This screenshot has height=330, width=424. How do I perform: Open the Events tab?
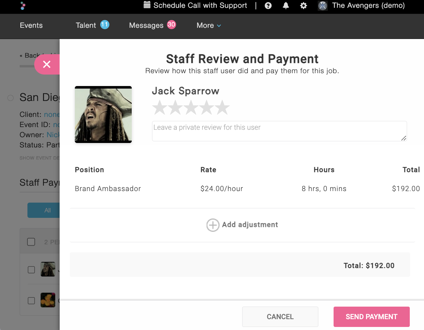[x=31, y=25]
